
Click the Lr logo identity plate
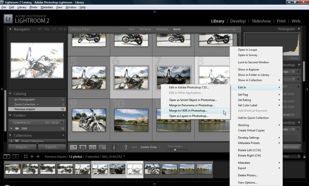(x=8, y=19)
